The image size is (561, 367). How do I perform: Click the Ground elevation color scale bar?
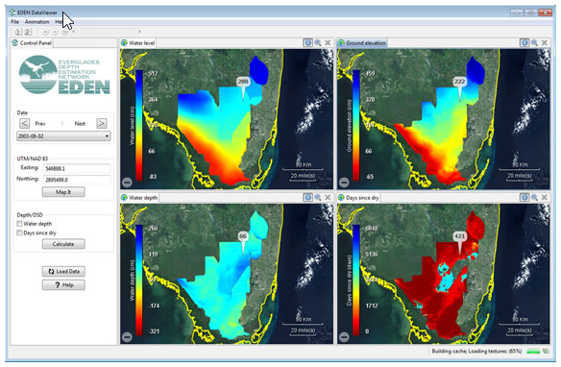tap(356, 125)
